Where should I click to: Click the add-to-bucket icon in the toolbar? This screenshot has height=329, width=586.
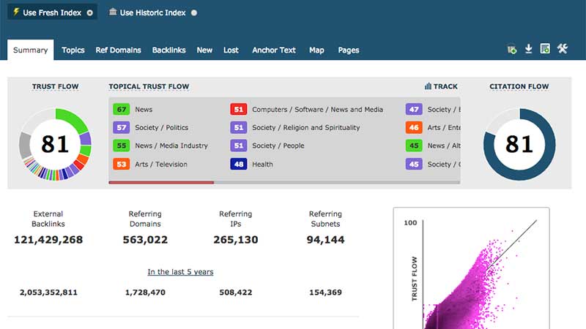pyautogui.click(x=512, y=50)
